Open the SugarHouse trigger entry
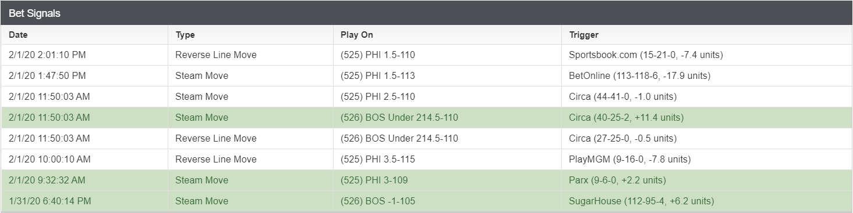This screenshot has width=853, height=213. coord(642,201)
